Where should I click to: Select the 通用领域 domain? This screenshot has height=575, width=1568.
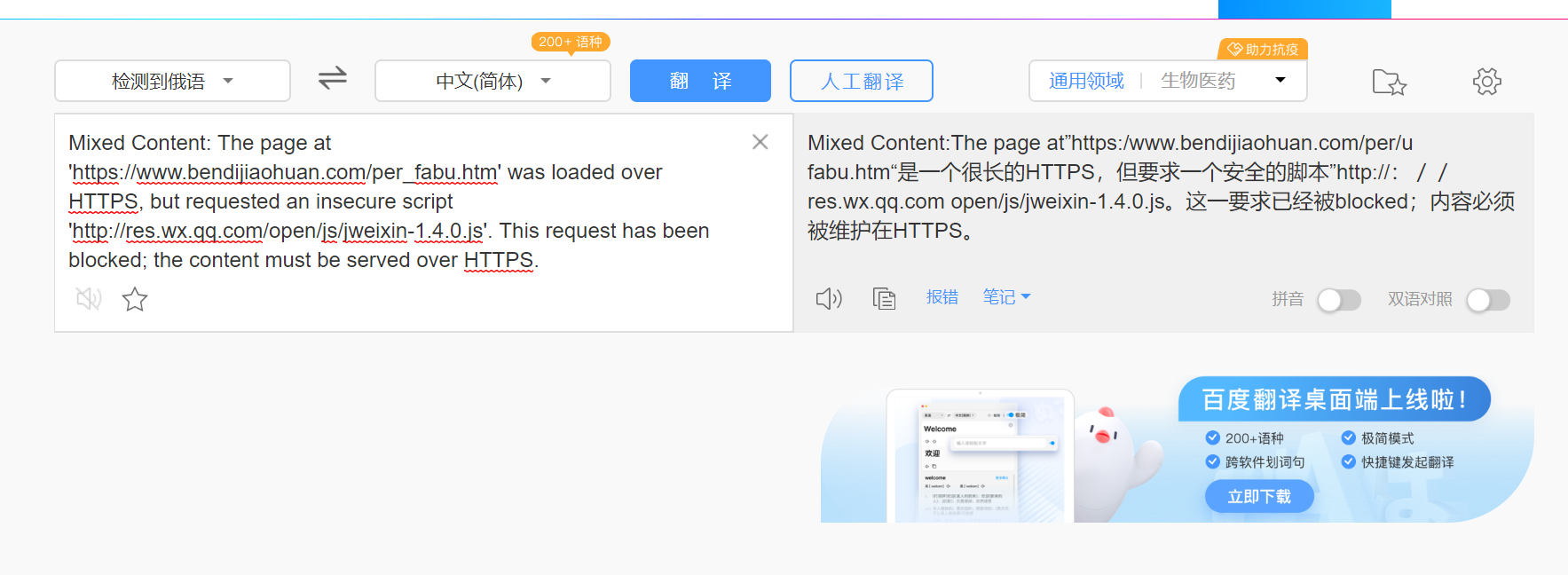pyautogui.click(x=1086, y=81)
